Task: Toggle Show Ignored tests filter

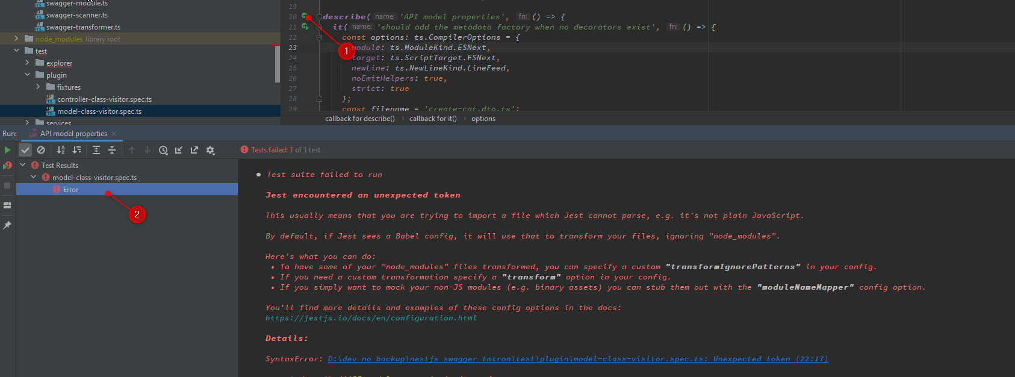Action: pos(41,150)
